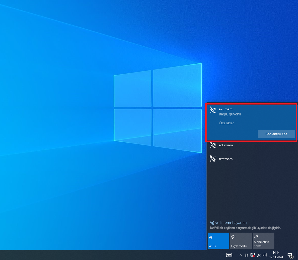Click the testroam Wi-Fi signal icon
Screen dimensions: 298x260
tap(213, 159)
